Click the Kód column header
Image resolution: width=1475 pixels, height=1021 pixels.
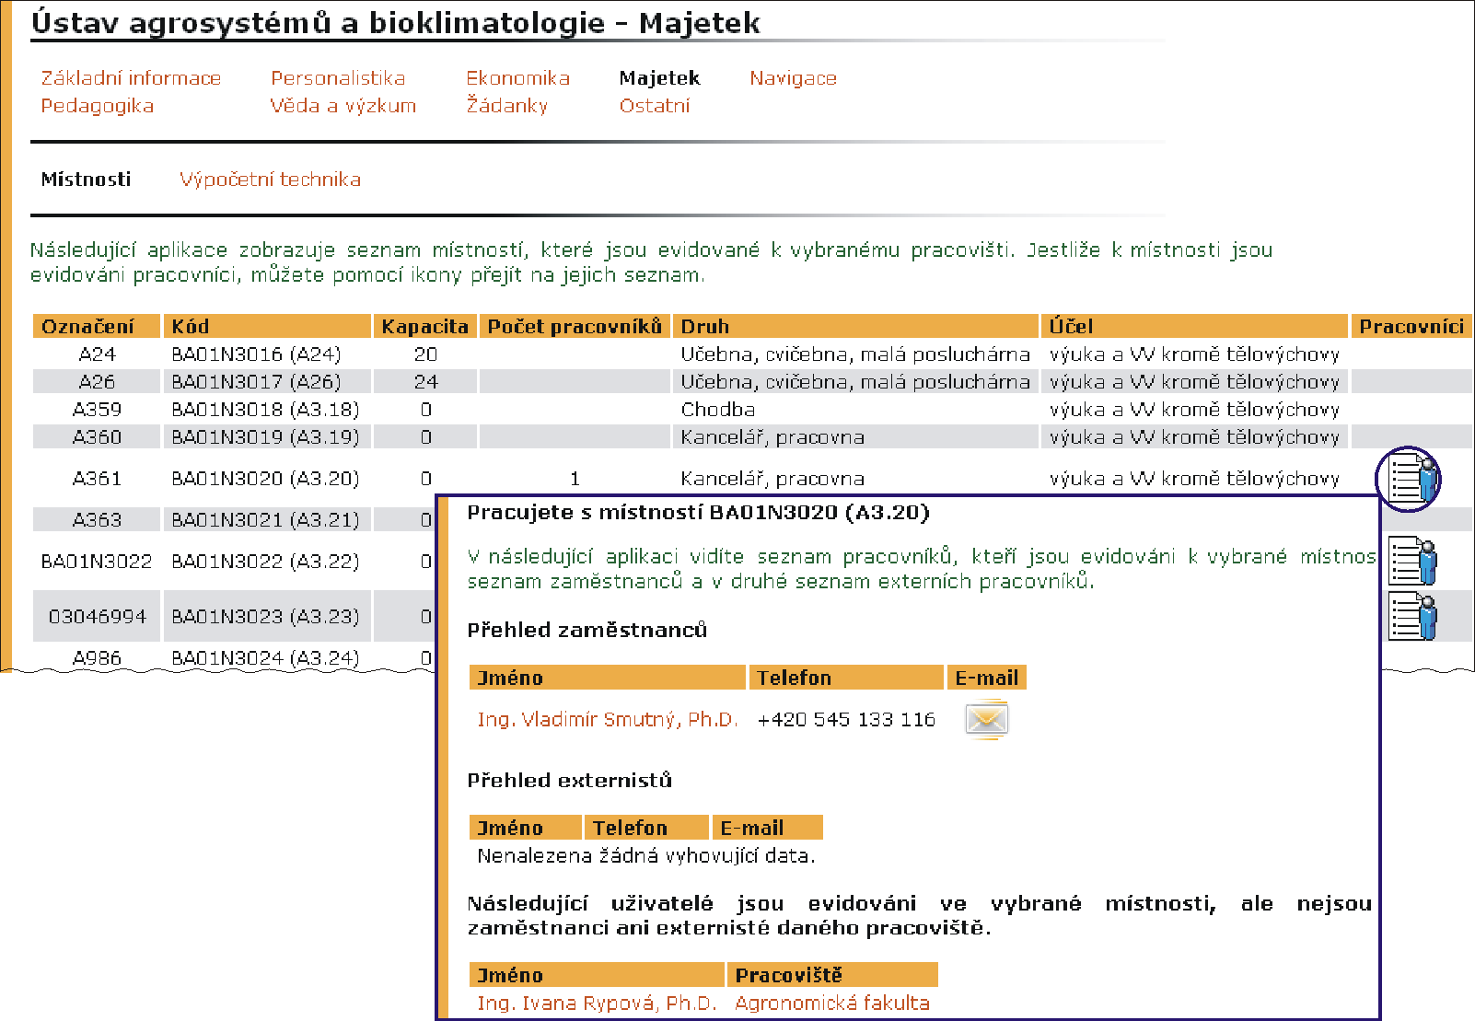267,326
